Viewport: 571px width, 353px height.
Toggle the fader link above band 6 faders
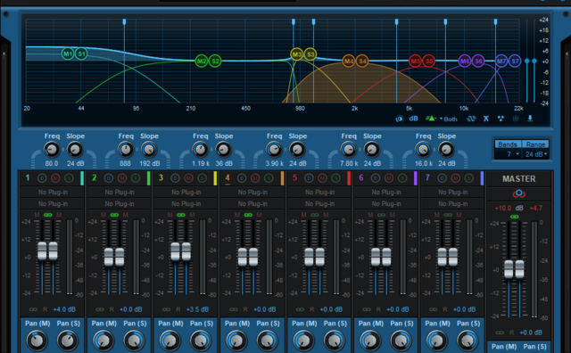click(381, 215)
